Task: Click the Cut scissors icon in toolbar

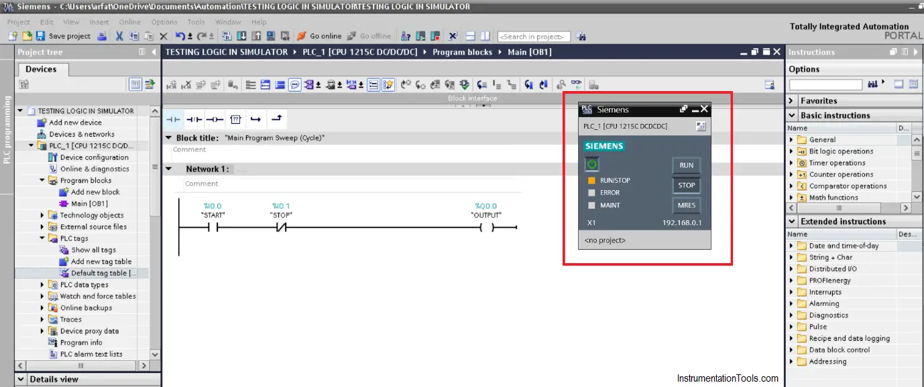Action: [119, 36]
